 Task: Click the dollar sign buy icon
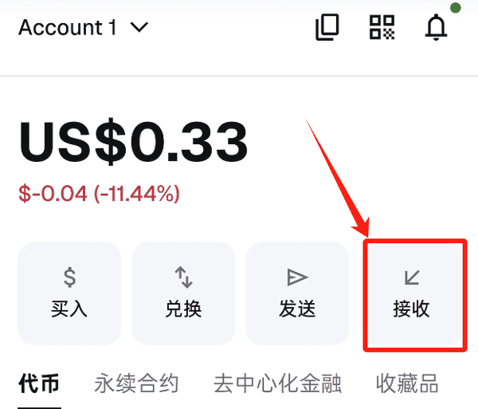click(70, 277)
